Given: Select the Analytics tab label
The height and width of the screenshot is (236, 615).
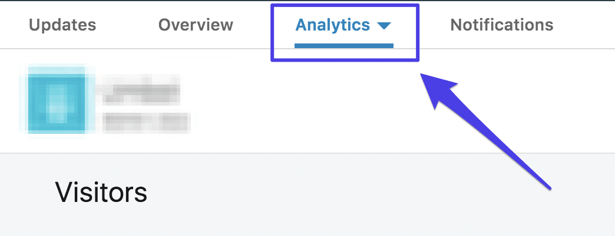Looking at the screenshot, I should coord(333,25).
